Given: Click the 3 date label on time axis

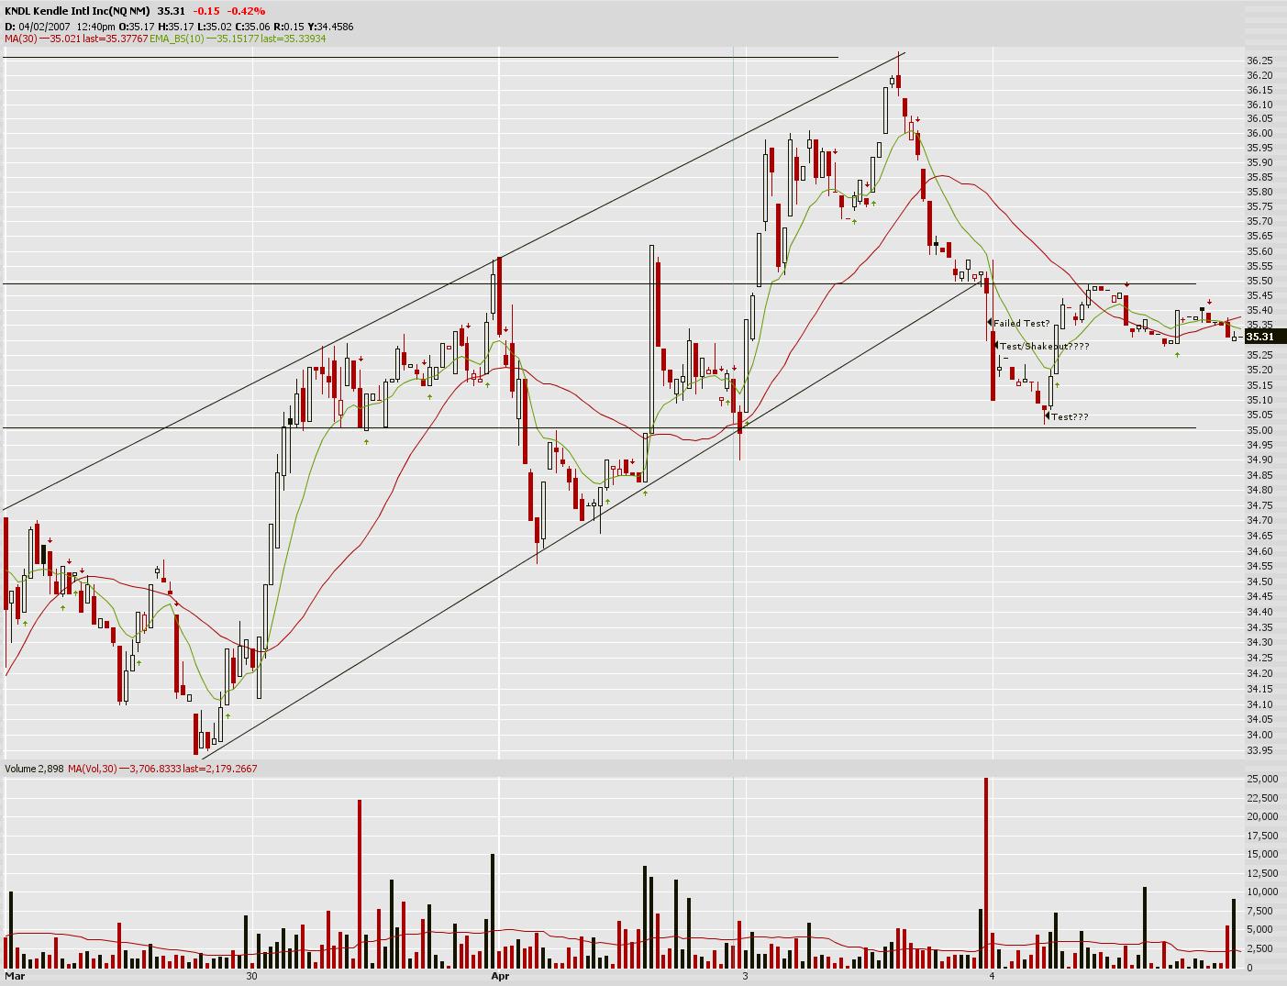Looking at the screenshot, I should [745, 977].
